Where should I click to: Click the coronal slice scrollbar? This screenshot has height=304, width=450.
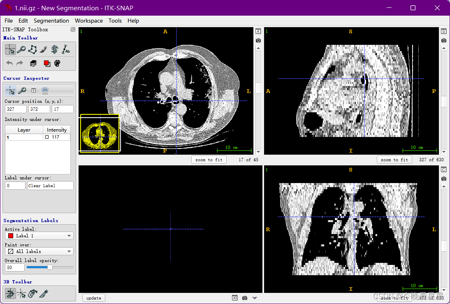444,238
